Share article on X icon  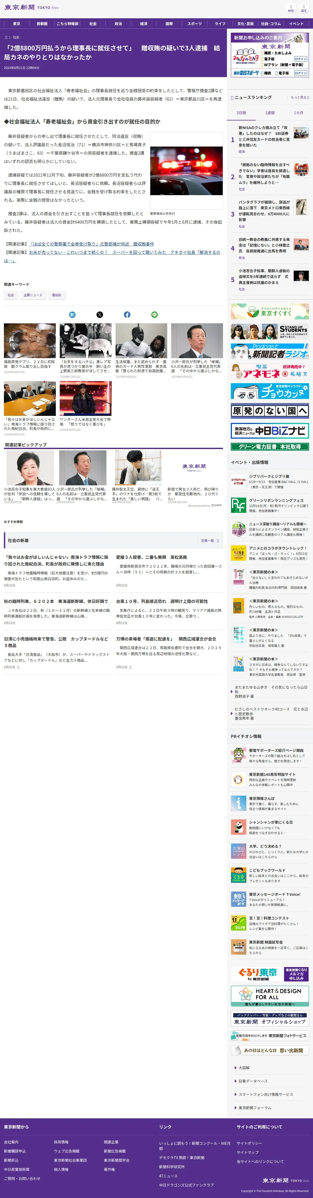[99, 315]
